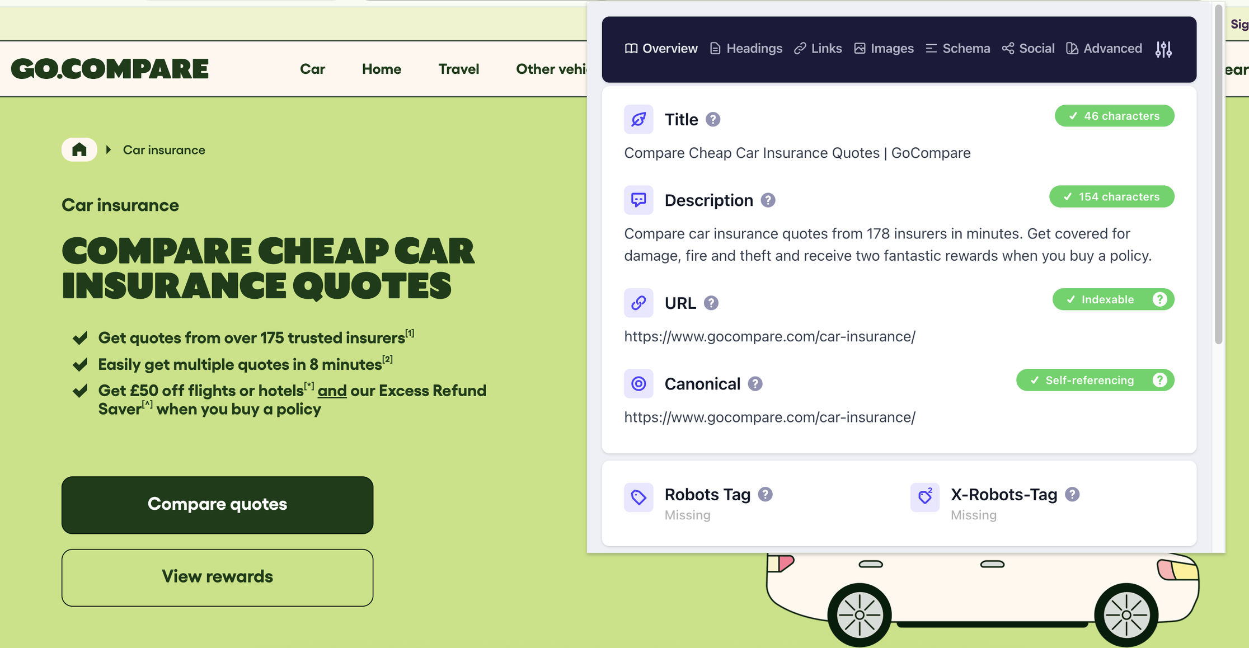Click the X-Robots-Tag help icon

(1072, 495)
